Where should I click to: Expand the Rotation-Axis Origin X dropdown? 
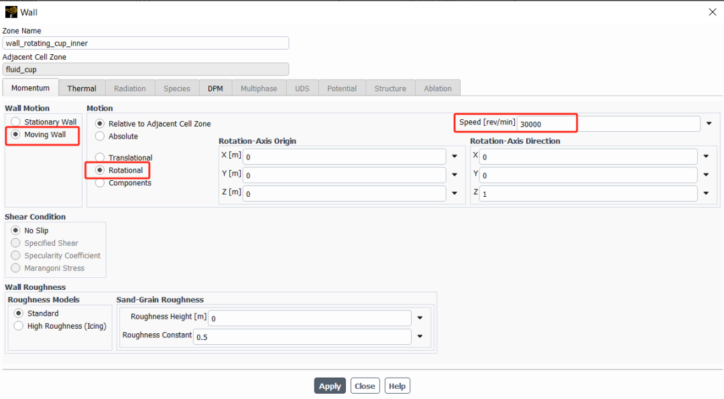pyautogui.click(x=455, y=157)
